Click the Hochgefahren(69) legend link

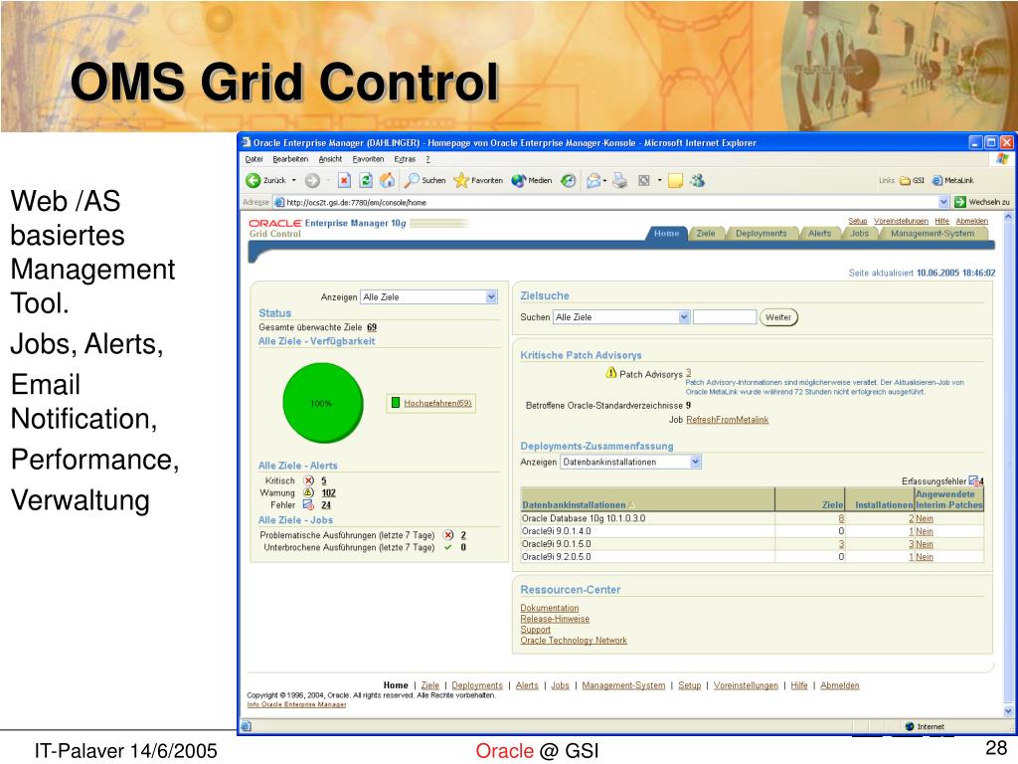(437, 403)
